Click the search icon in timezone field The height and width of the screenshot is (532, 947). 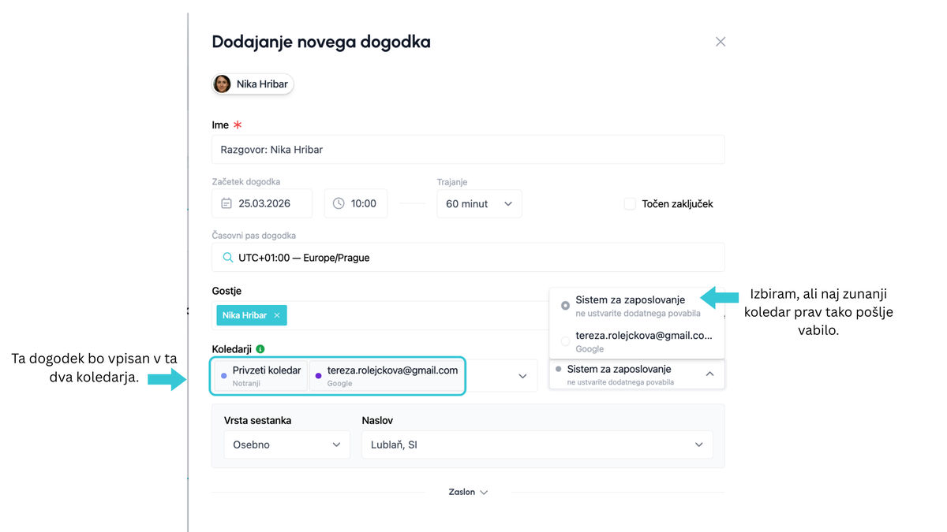click(x=227, y=258)
